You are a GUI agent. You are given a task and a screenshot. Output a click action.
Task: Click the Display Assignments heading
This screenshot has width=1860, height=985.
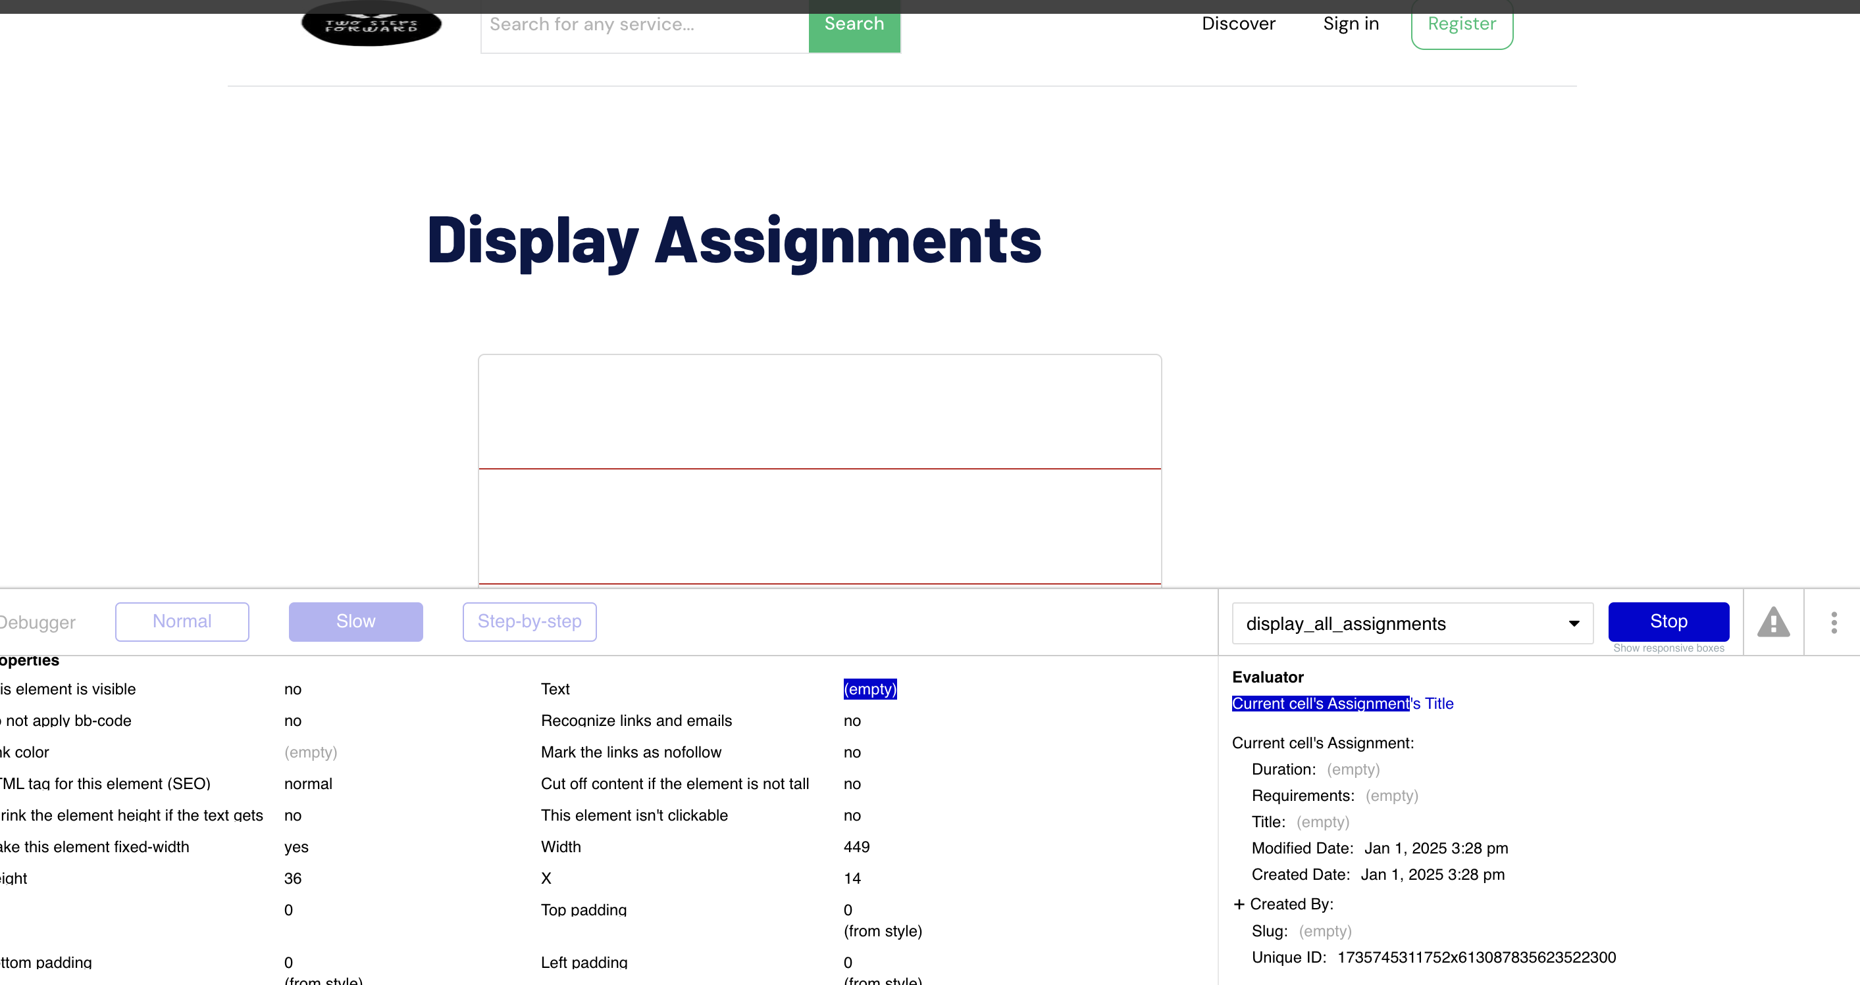[x=734, y=241]
